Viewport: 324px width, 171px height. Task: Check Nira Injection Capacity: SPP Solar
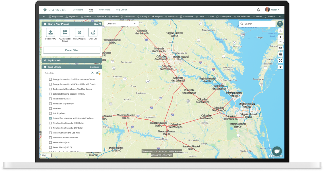50,128
